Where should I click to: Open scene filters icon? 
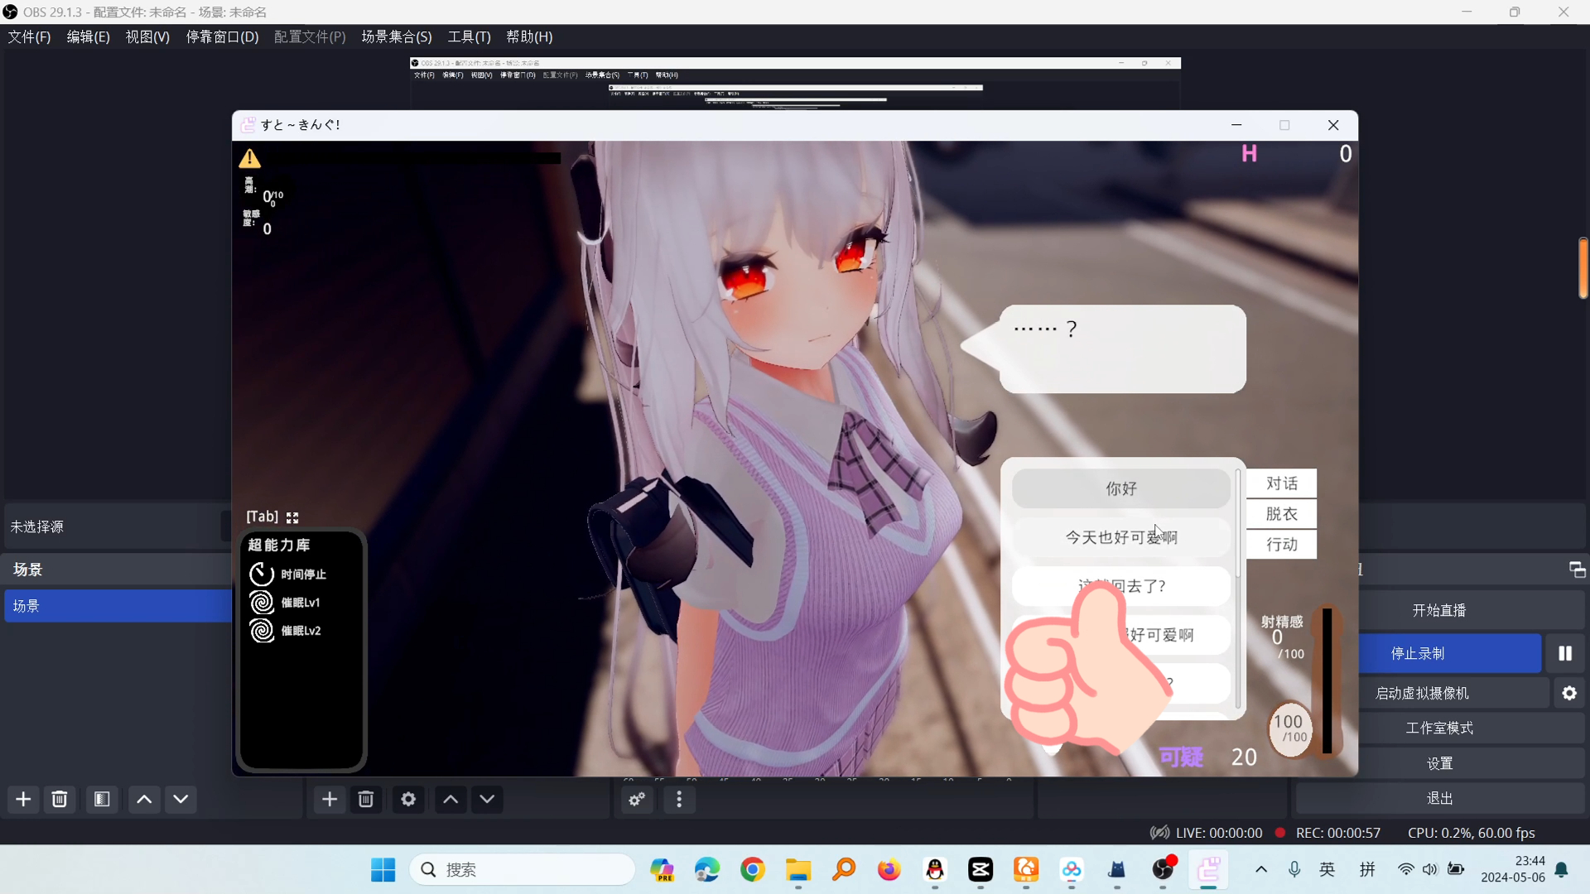102,799
